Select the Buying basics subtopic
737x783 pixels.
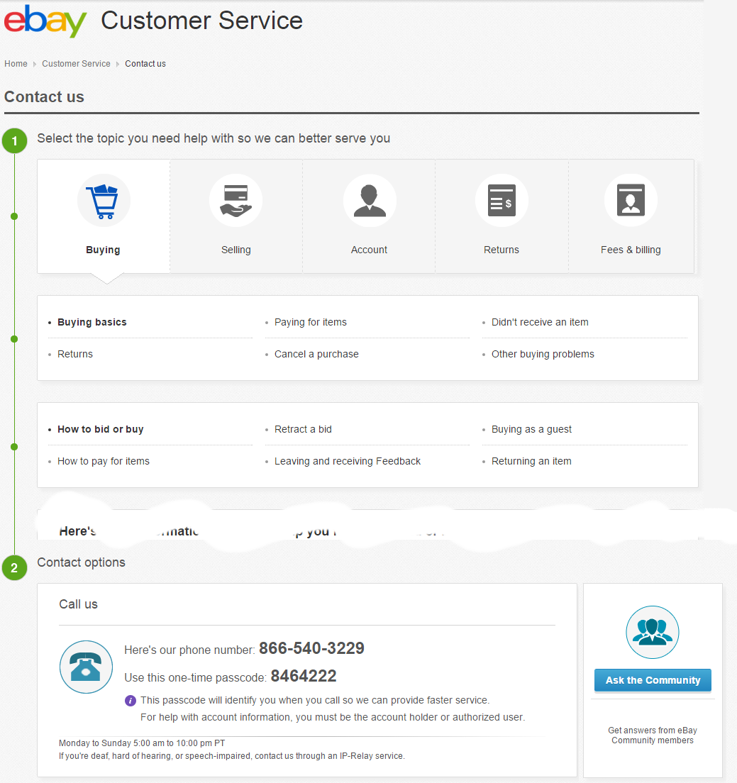point(92,322)
